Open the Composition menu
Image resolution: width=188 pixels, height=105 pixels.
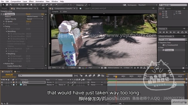coord(16,1)
